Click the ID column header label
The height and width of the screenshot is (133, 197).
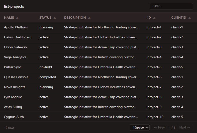pyautogui.click(x=149, y=18)
